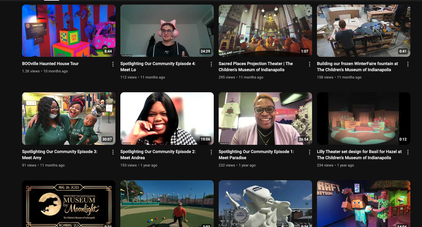The width and height of the screenshot is (422, 227).
Task: Click the title 'Spotlighting Our Community Episode 4: Meet Lo'
Action: click(158, 67)
